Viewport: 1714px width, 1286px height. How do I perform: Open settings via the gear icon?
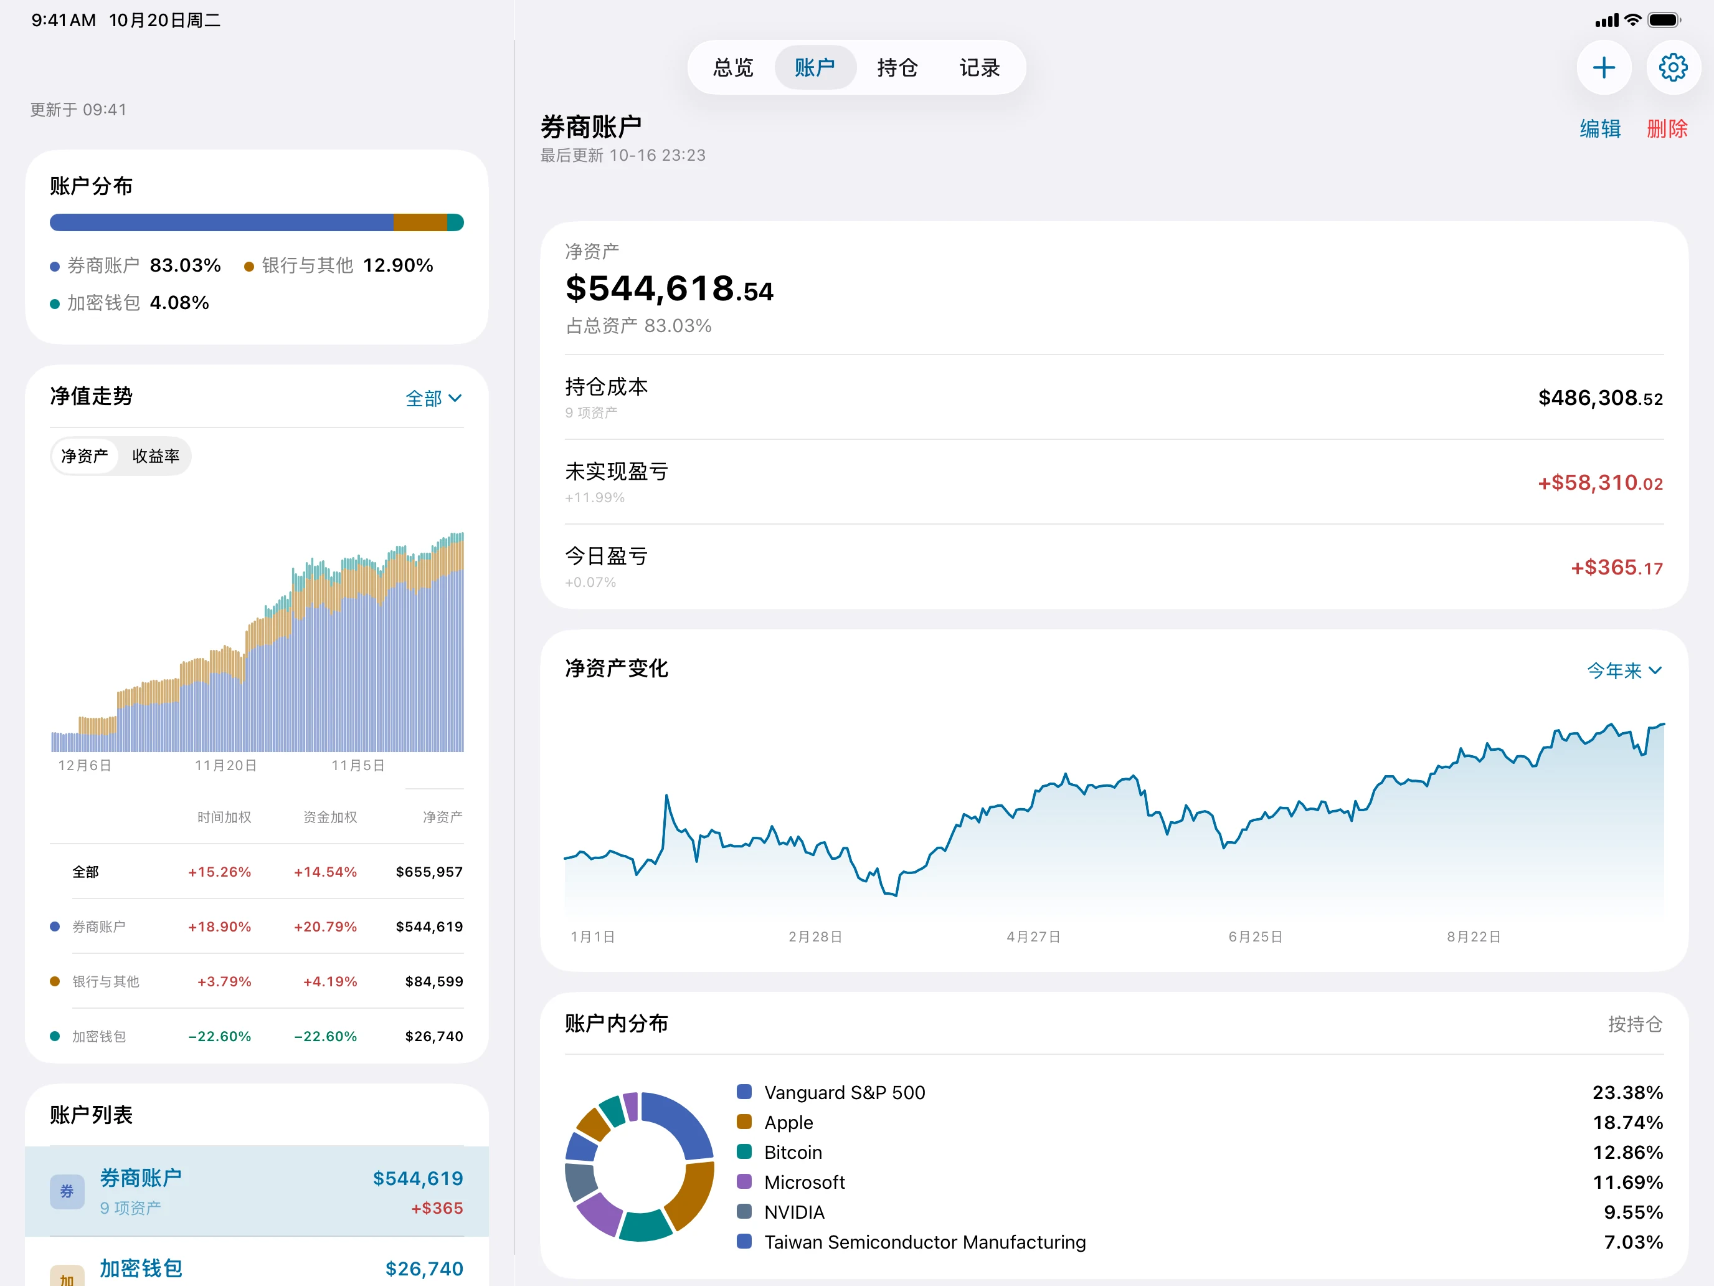click(x=1673, y=68)
